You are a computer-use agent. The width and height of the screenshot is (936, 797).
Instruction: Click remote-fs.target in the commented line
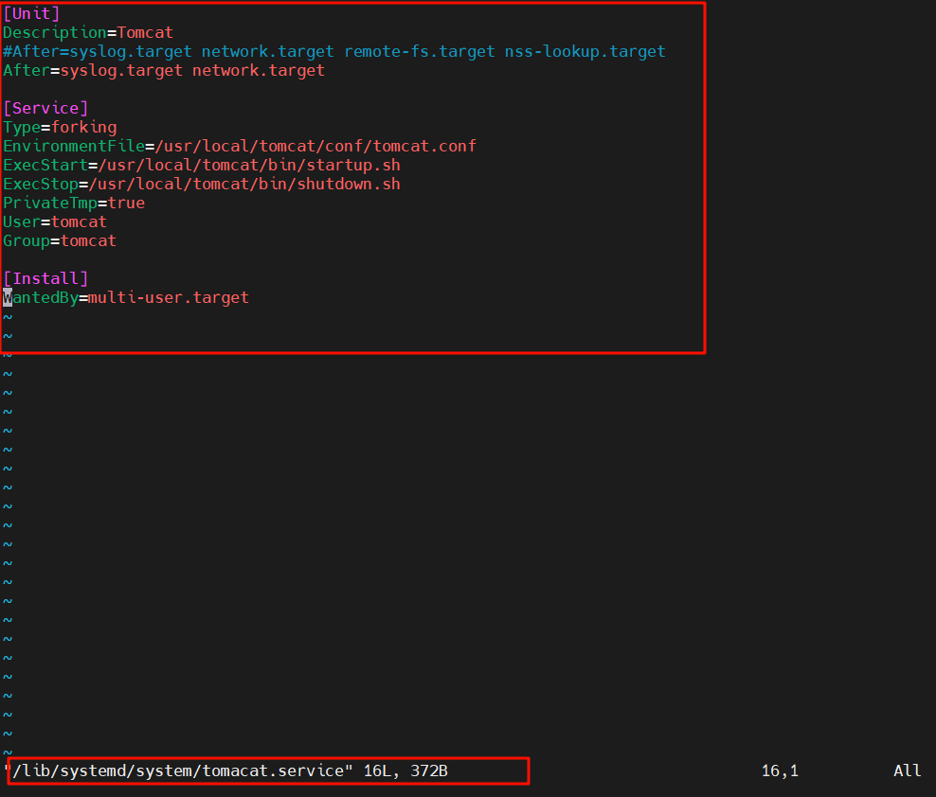click(419, 51)
